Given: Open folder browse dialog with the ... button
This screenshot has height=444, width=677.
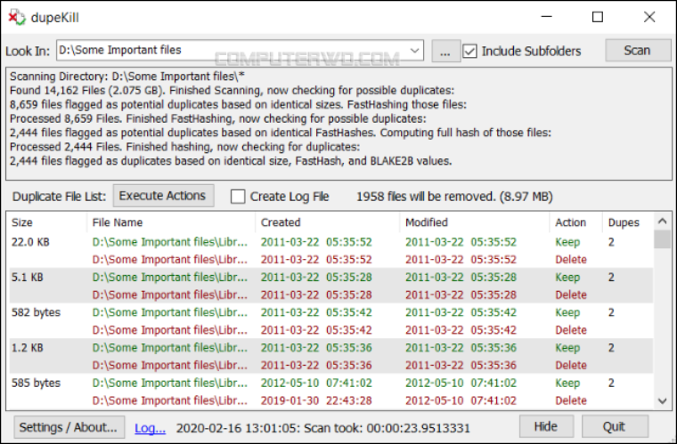Looking at the screenshot, I should click(445, 51).
